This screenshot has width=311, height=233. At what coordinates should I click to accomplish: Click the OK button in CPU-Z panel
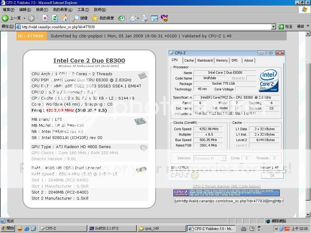[x=272, y=176]
